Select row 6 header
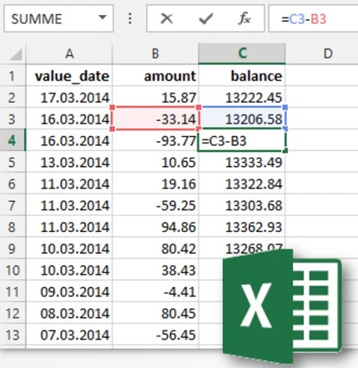 point(12,184)
